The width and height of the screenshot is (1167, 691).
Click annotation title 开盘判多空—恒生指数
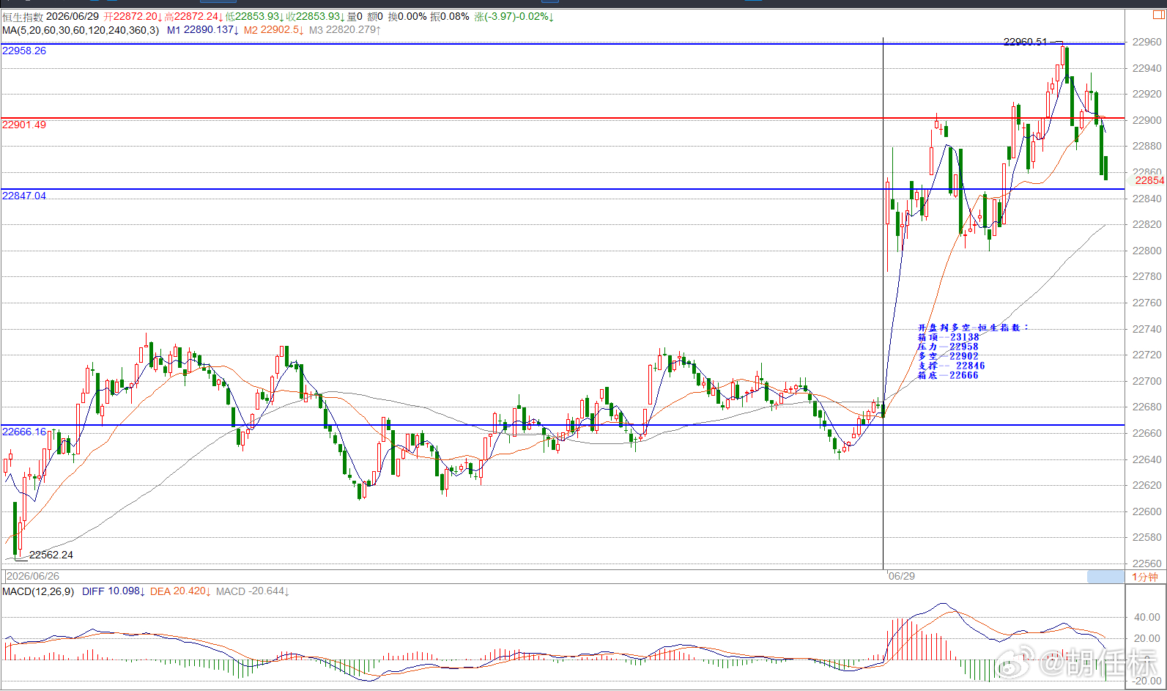(x=974, y=328)
